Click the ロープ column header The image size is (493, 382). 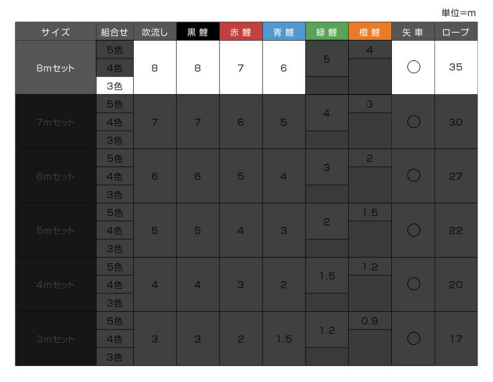456,32
